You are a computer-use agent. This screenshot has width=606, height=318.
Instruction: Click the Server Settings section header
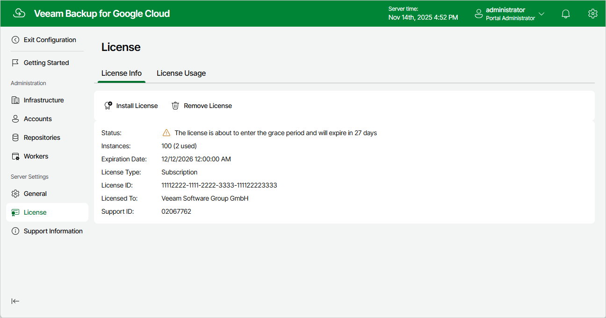(29, 177)
